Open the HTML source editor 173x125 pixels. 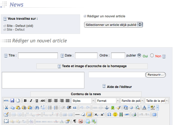pos(6,101)
